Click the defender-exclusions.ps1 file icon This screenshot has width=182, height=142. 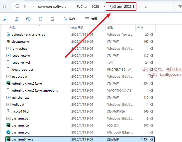(8, 35)
